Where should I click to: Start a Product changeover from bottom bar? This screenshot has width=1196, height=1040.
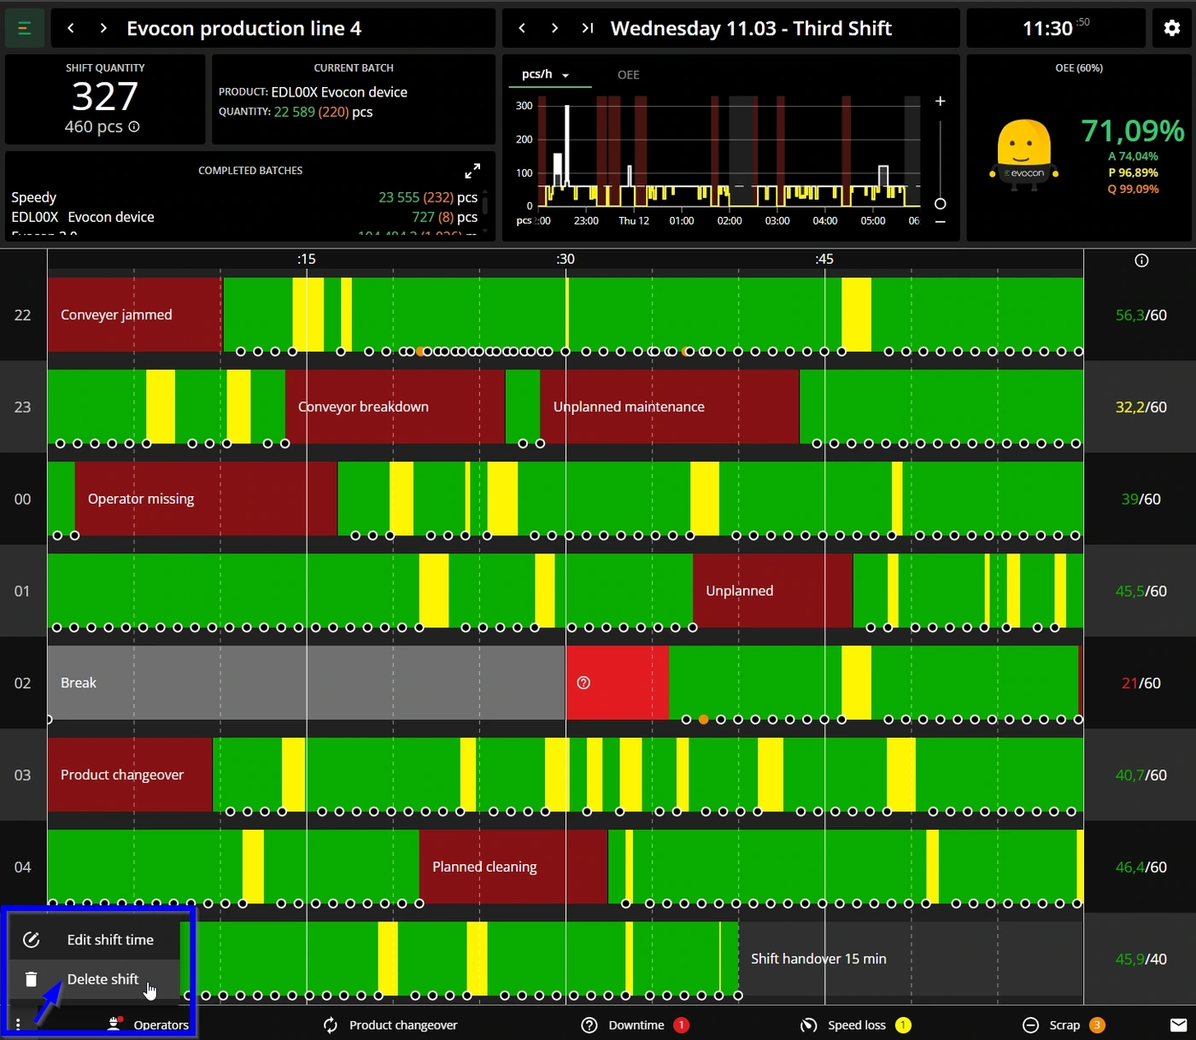tap(390, 1025)
